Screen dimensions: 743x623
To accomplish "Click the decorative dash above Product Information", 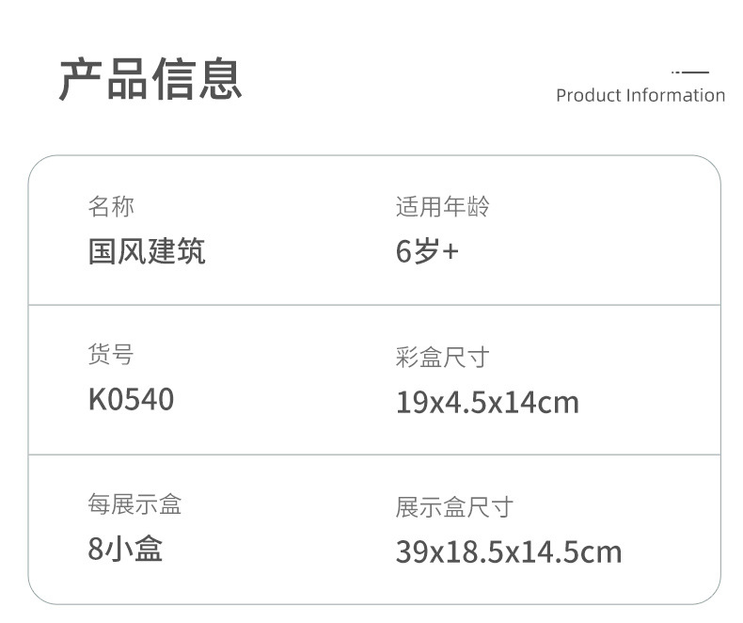I will pyautogui.click(x=691, y=72).
